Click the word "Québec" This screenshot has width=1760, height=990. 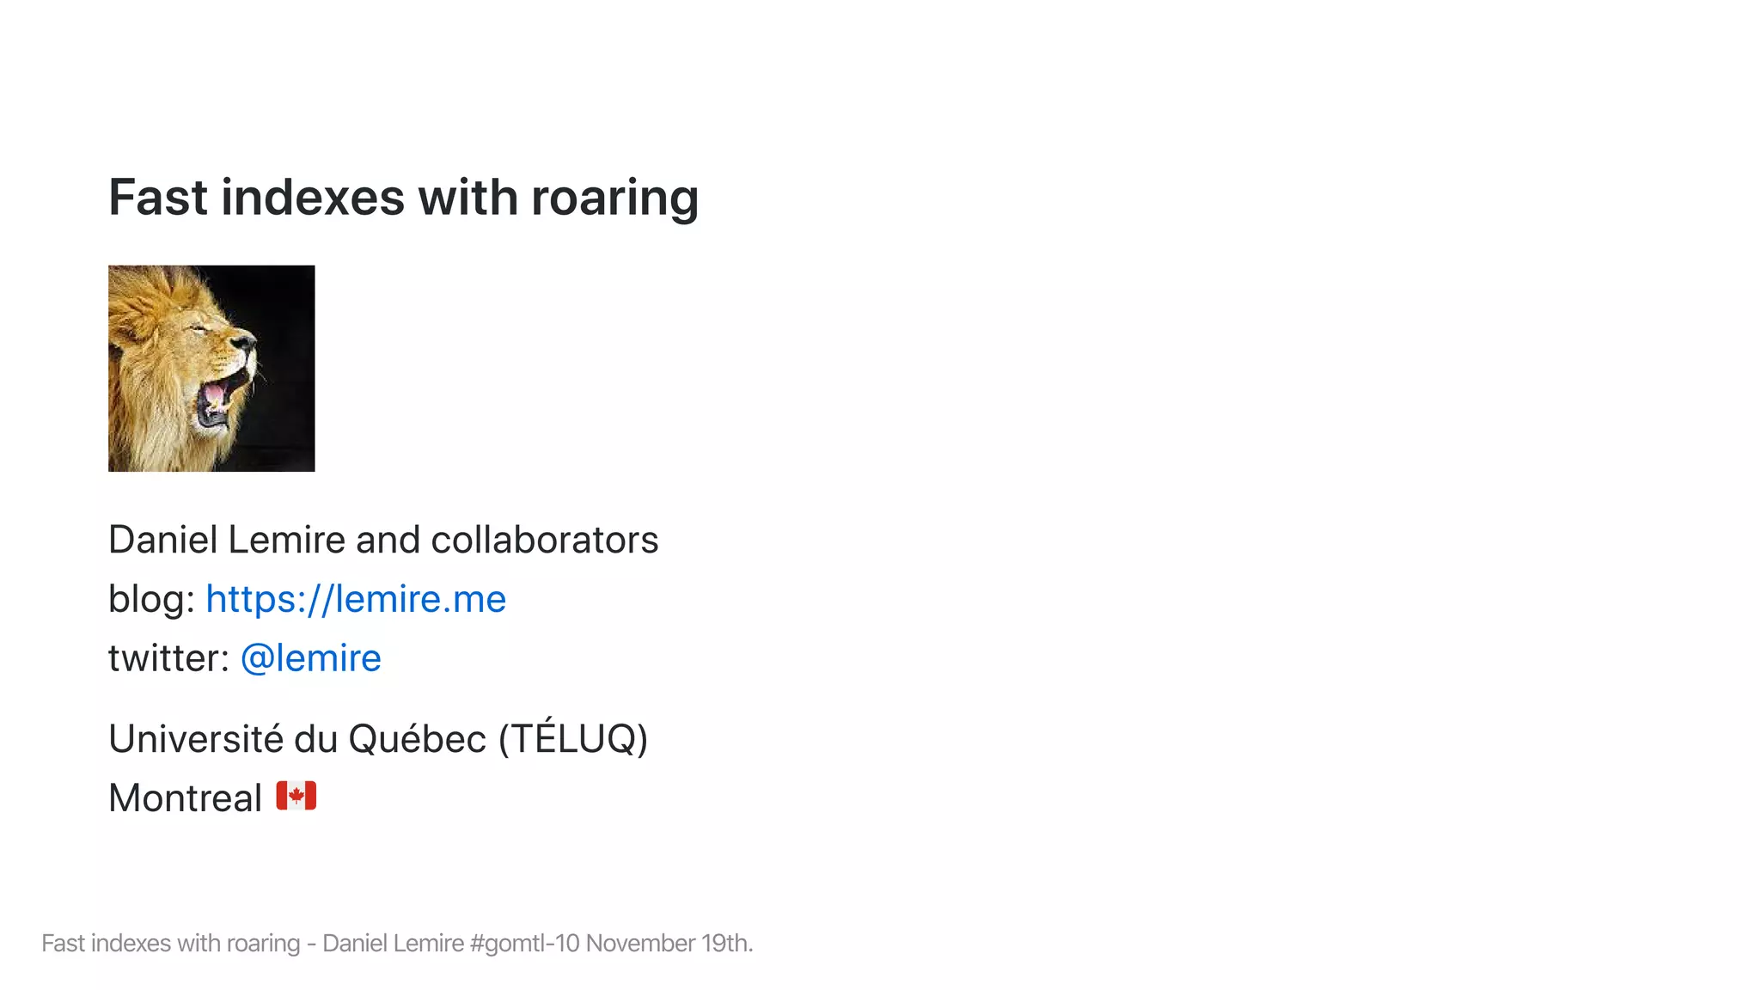pyautogui.click(x=418, y=739)
